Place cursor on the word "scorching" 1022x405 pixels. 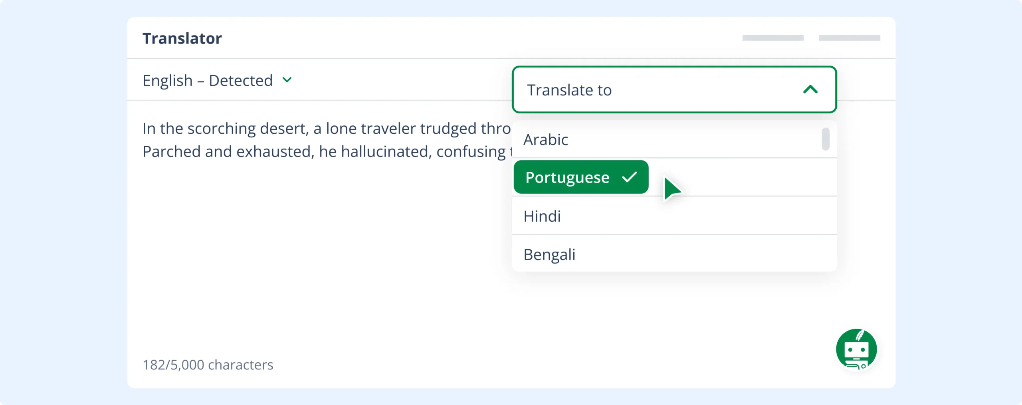pos(222,129)
